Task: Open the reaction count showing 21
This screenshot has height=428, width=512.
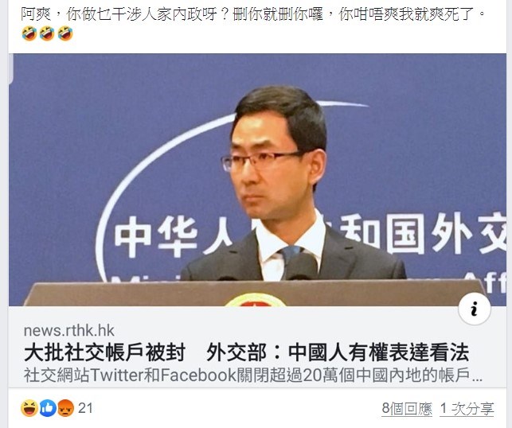Action: tap(85, 408)
